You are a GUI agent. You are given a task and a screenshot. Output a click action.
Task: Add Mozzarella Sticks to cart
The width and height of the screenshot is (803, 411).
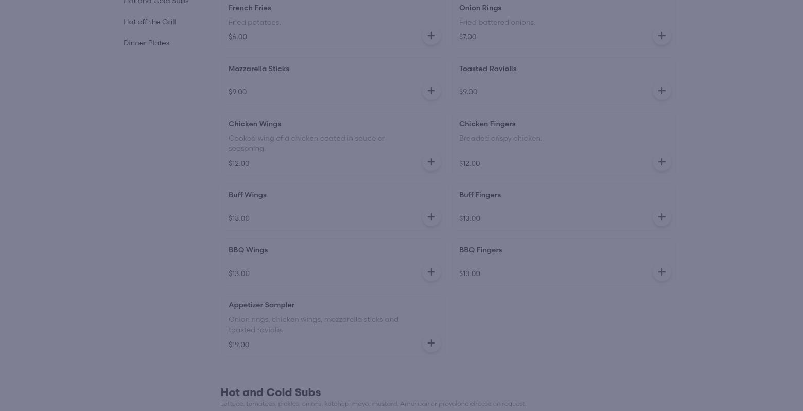pos(431,90)
